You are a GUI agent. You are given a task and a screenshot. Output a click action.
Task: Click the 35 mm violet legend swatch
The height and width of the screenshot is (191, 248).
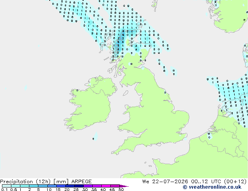tap(97, 186)
